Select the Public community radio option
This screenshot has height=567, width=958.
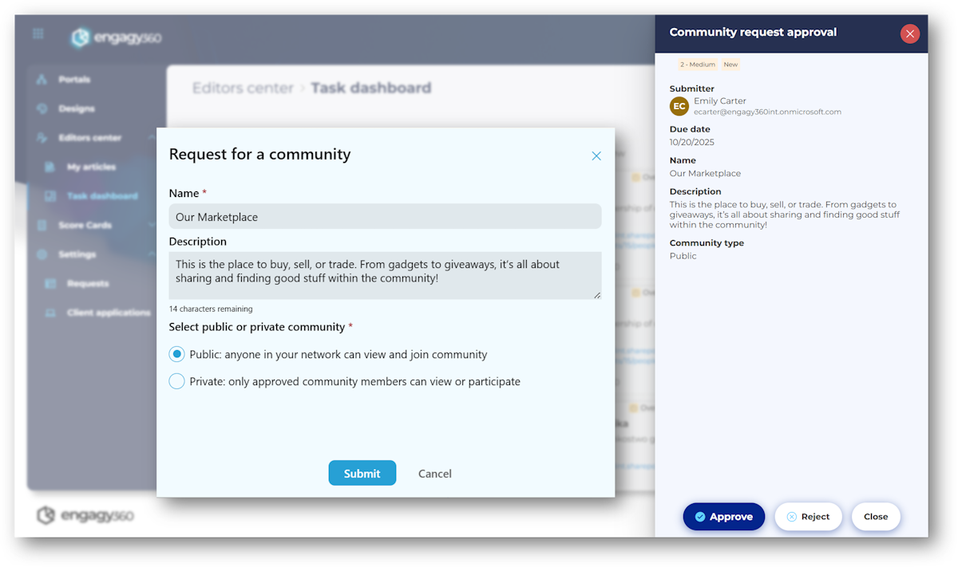(x=176, y=354)
